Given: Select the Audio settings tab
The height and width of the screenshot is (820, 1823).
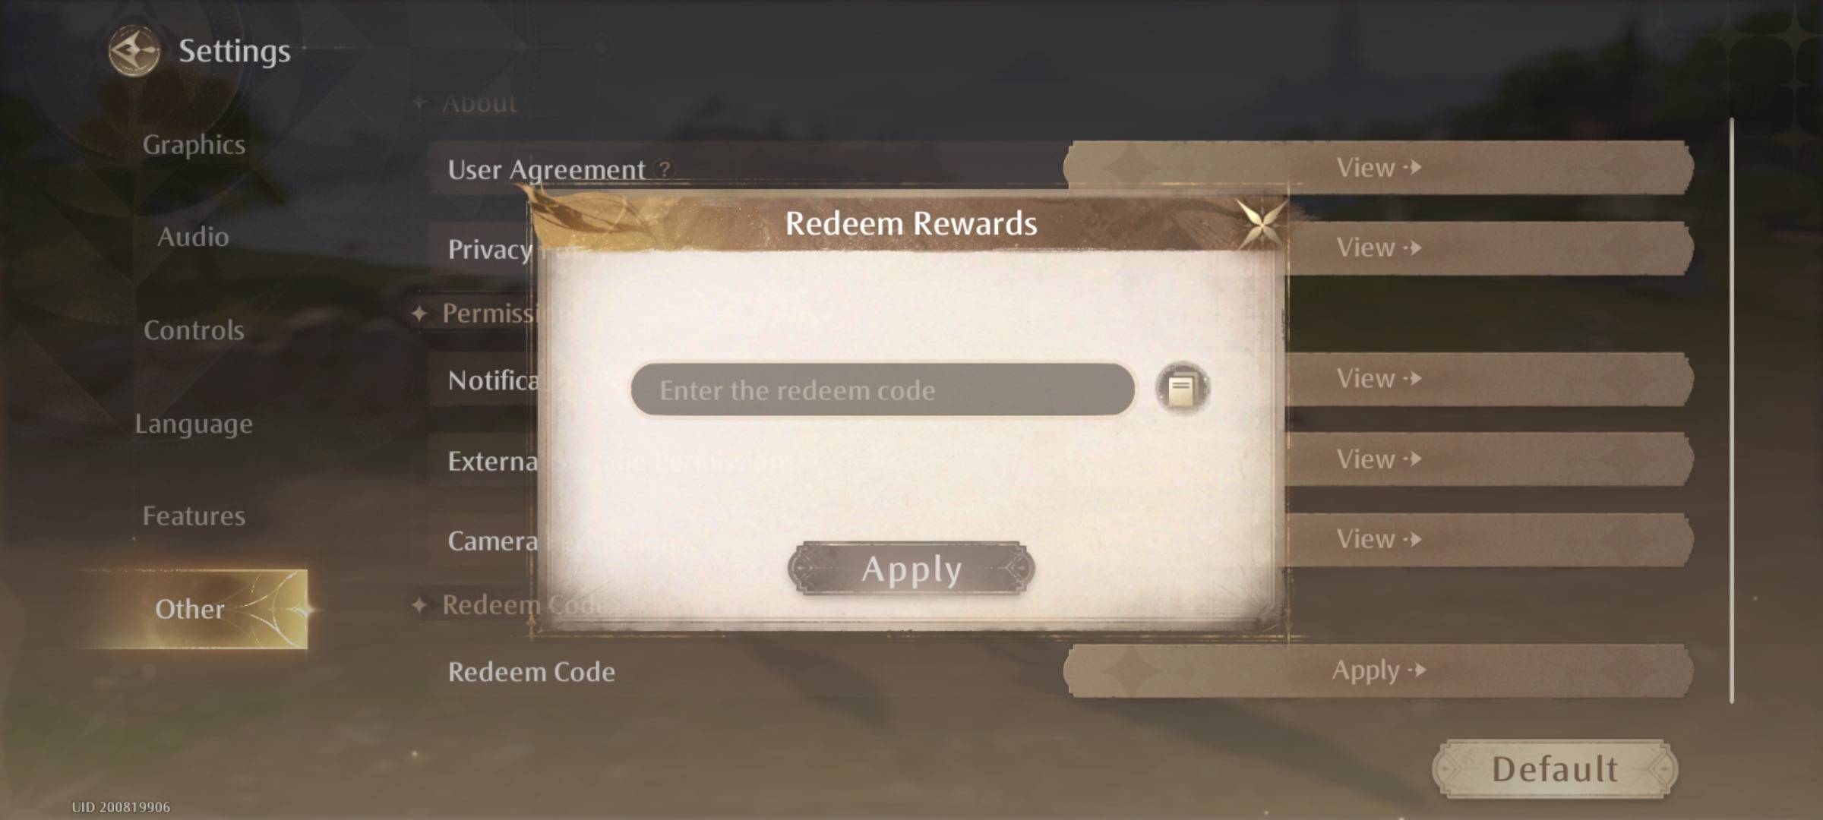Looking at the screenshot, I should coord(192,236).
